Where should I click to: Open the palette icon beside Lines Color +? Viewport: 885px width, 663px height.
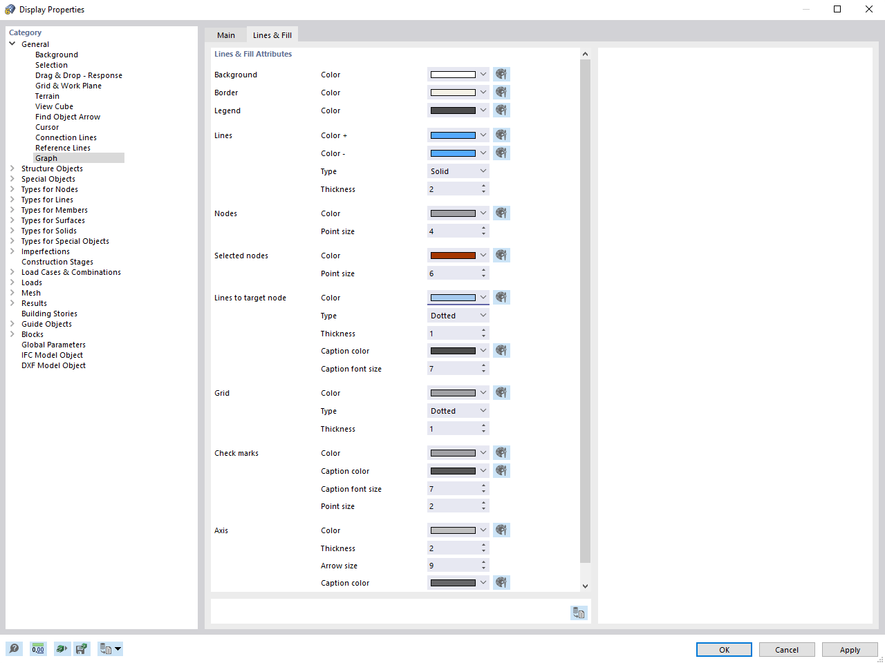[x=501, y=135]
